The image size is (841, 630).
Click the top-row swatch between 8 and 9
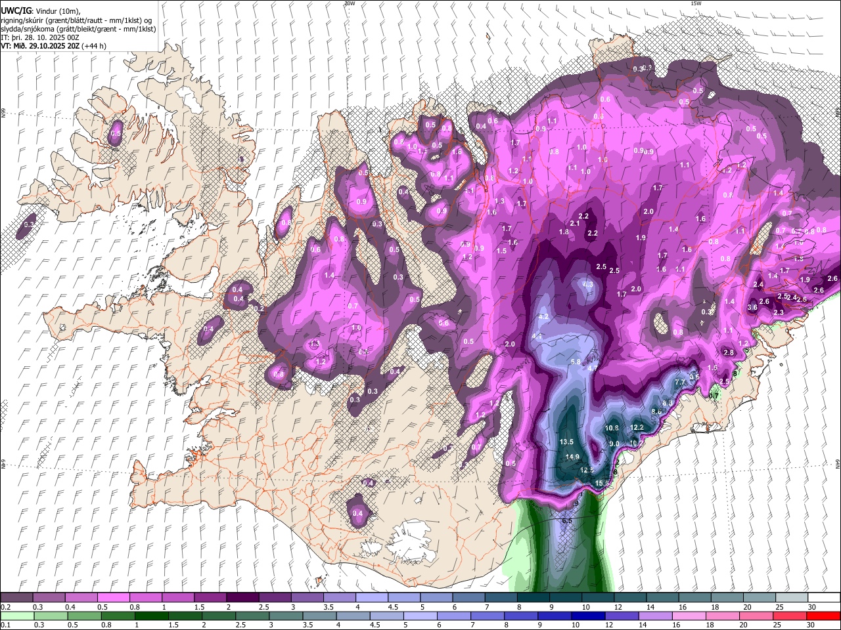532,597
